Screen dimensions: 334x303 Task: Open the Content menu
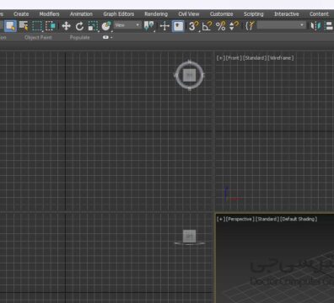point(319,13)
